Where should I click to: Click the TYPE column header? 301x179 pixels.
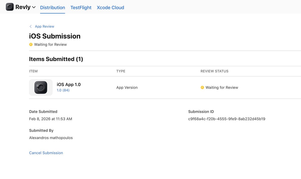tap(121, 71)
